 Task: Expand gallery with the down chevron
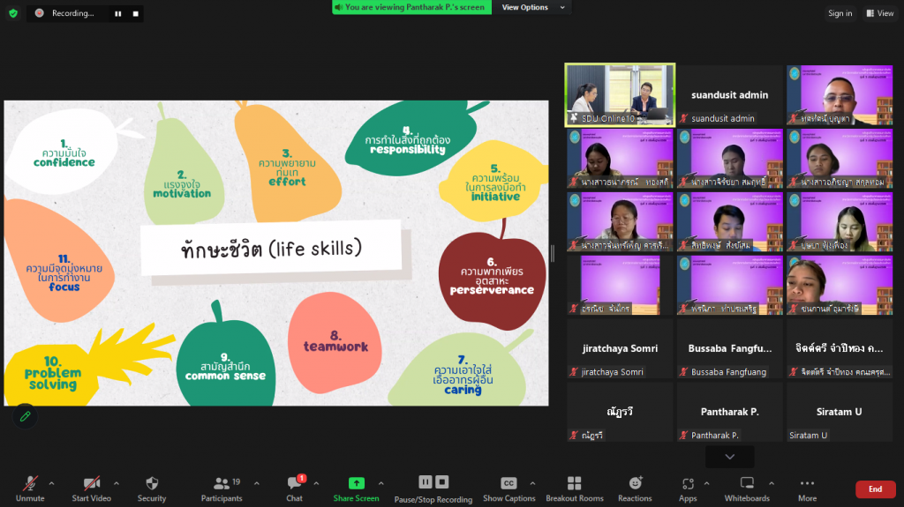pos(729,457)
